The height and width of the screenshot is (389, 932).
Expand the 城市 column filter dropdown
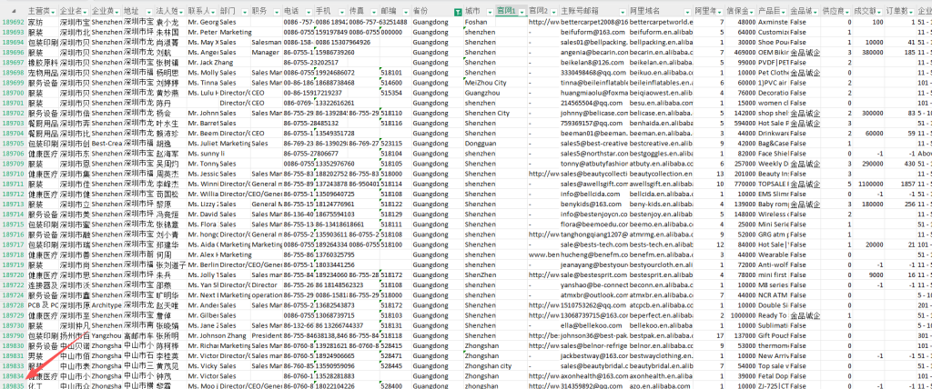491,10
